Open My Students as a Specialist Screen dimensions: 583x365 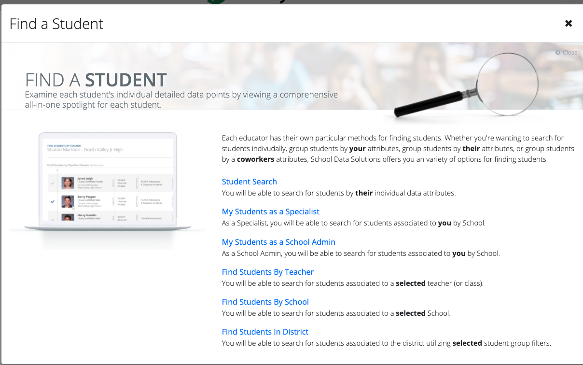pyautogui.click(x=270, y=211)
